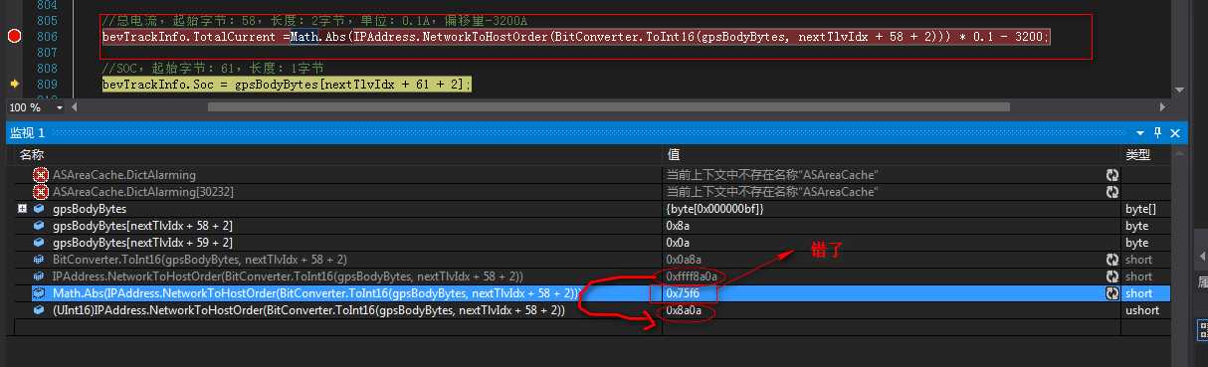Refresh the ASAreaCache.DictAlarming watch value
Screen dimensions: 1208x367
coord(1111,175)
